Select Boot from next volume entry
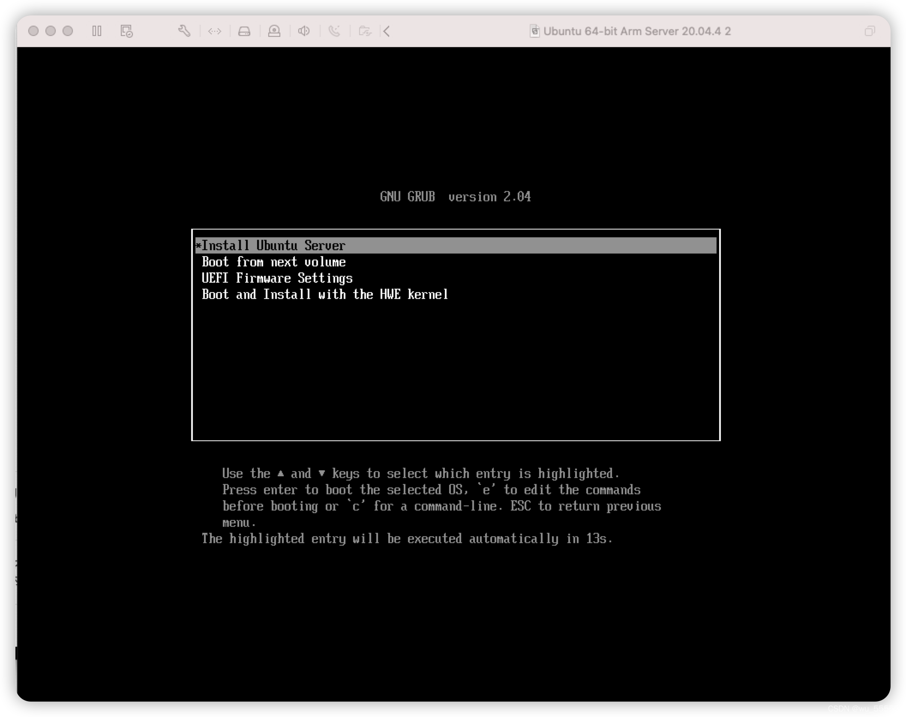Screen dimensions: 906x717 tap(456, 262)
